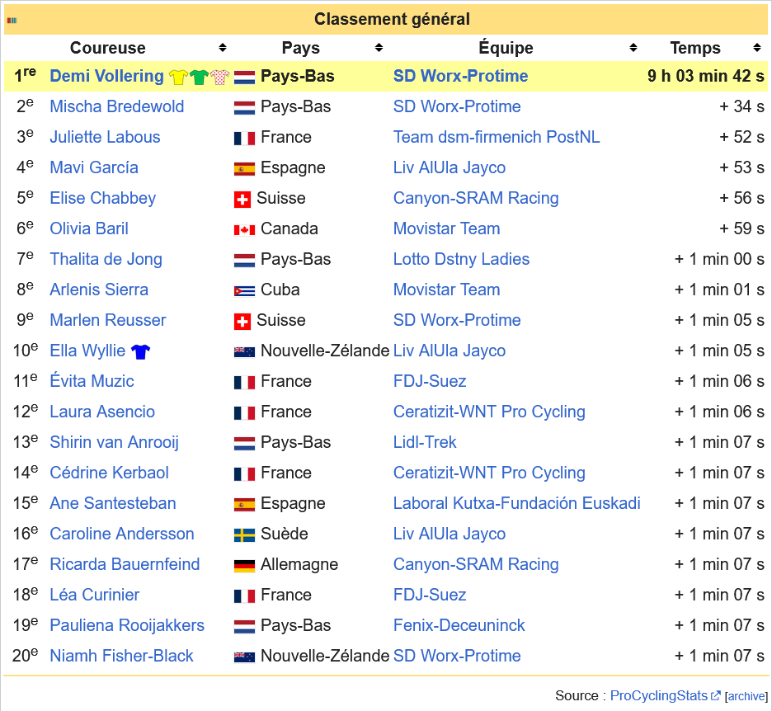Open the Mavi García rider link
This screenshot has width=772, height=711.
pyautogui.click(x=94, y=167)
